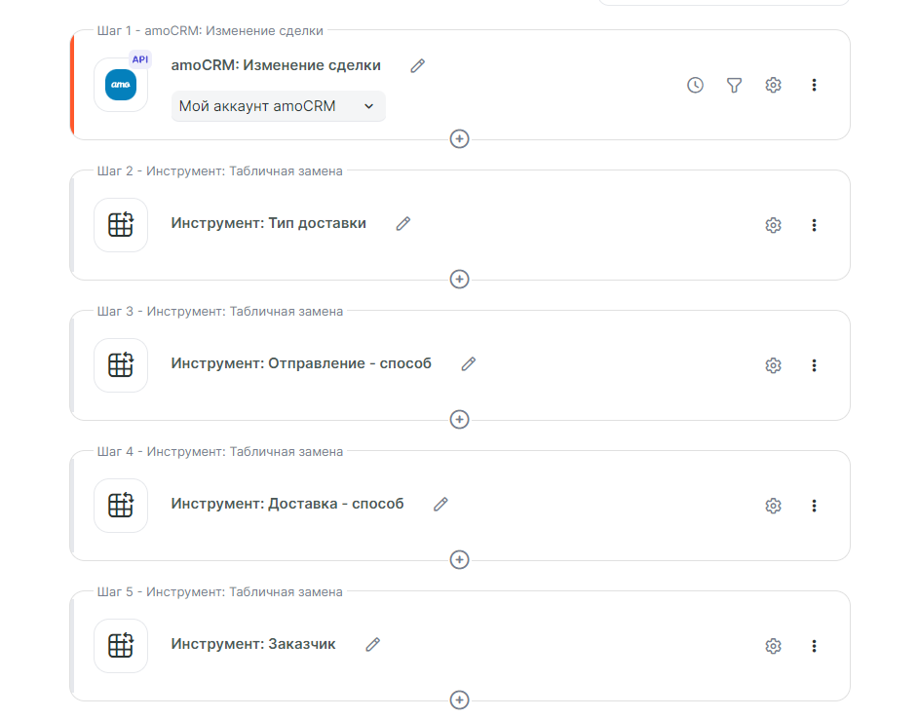Viewport: 918px width, 718px height.
Task: Click the amoCRM app icon in step 1
Action: point(121,85)
